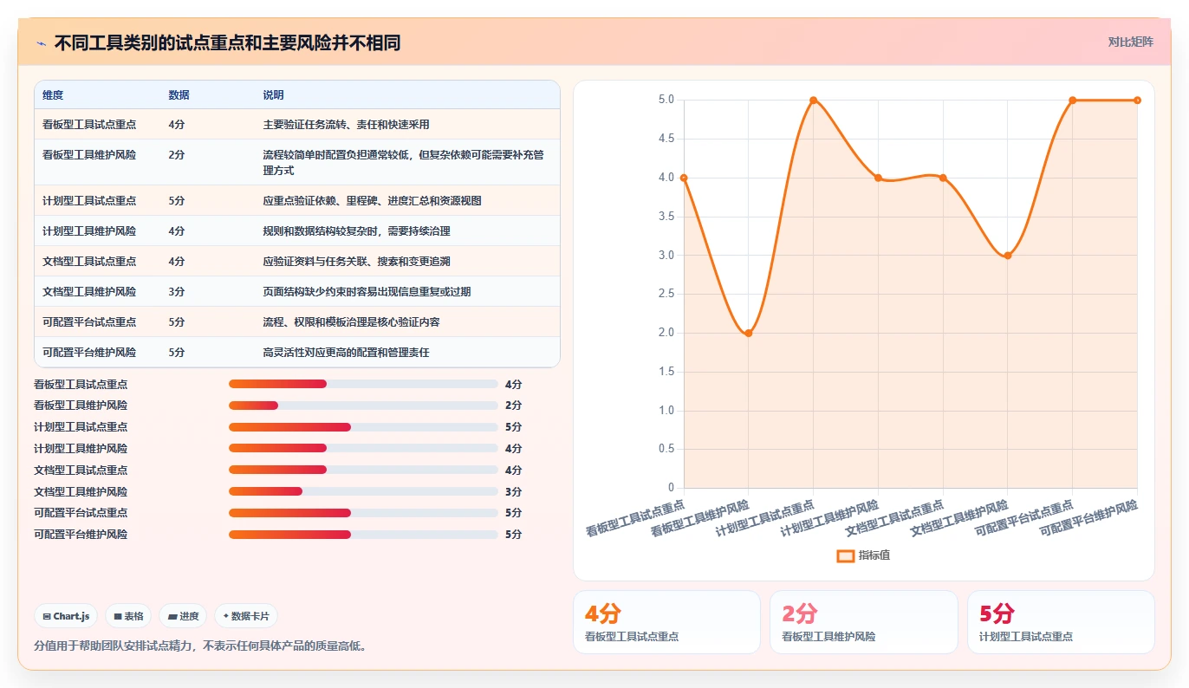The width and height of the screenshot is (1189, 688).
Task: Click table cell 文档型工具维护风险
Action: tap(89, 292)
